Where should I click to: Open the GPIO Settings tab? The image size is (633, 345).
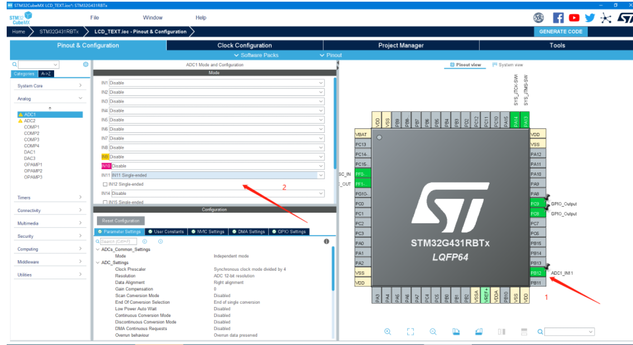289,232
